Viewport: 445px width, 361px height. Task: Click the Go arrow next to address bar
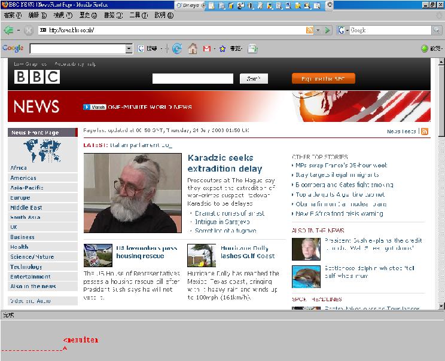pos(328,30)
